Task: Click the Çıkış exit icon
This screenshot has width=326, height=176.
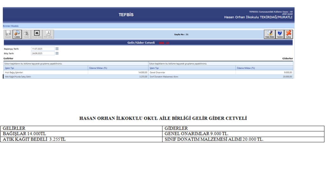Action: pyautogui.click(x=288, y=34)
